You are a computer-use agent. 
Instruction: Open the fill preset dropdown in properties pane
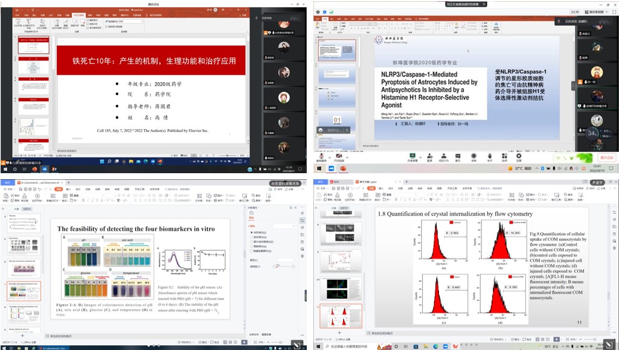tap(284, 226)
